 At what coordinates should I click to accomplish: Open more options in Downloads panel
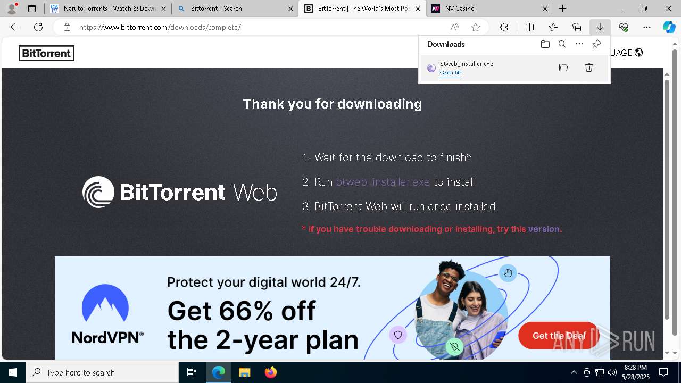click(x=579, y=44)
